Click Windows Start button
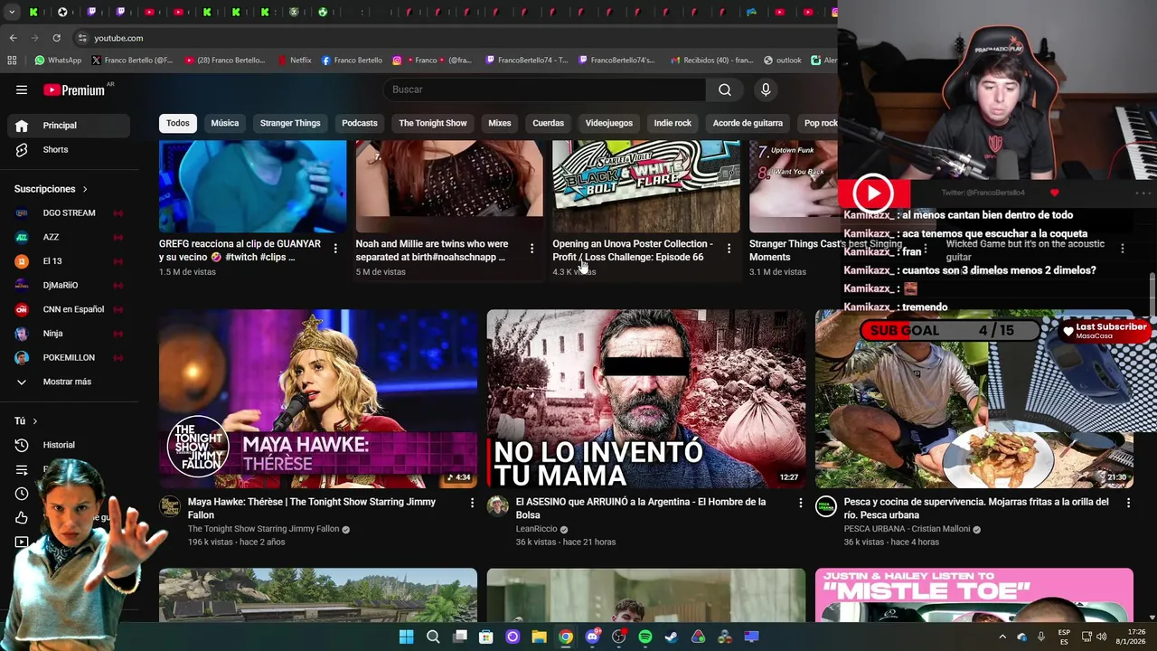 pyautogui.click(x=407, y=637)
